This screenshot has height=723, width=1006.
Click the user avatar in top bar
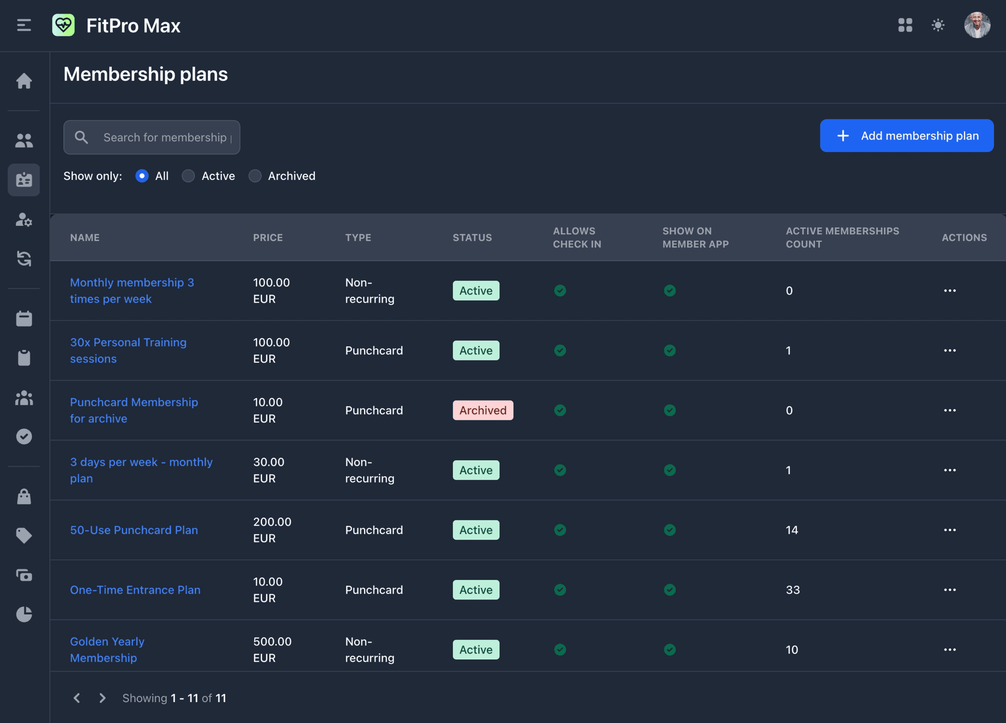click(978, 25)
